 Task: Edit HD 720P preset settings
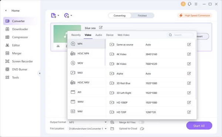tap(189, 112)
